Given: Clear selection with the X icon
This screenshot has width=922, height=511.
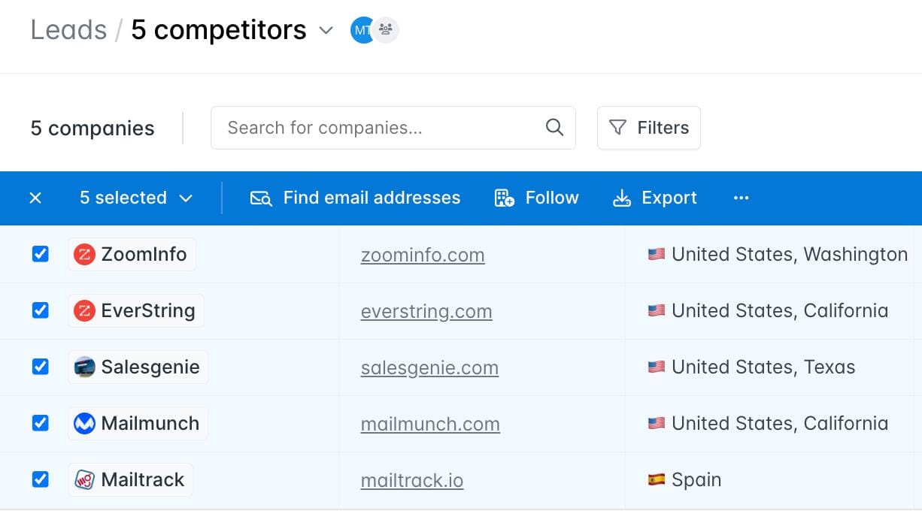Looking at the screenshot, I should pyautogui.click(x=35, y=198).
